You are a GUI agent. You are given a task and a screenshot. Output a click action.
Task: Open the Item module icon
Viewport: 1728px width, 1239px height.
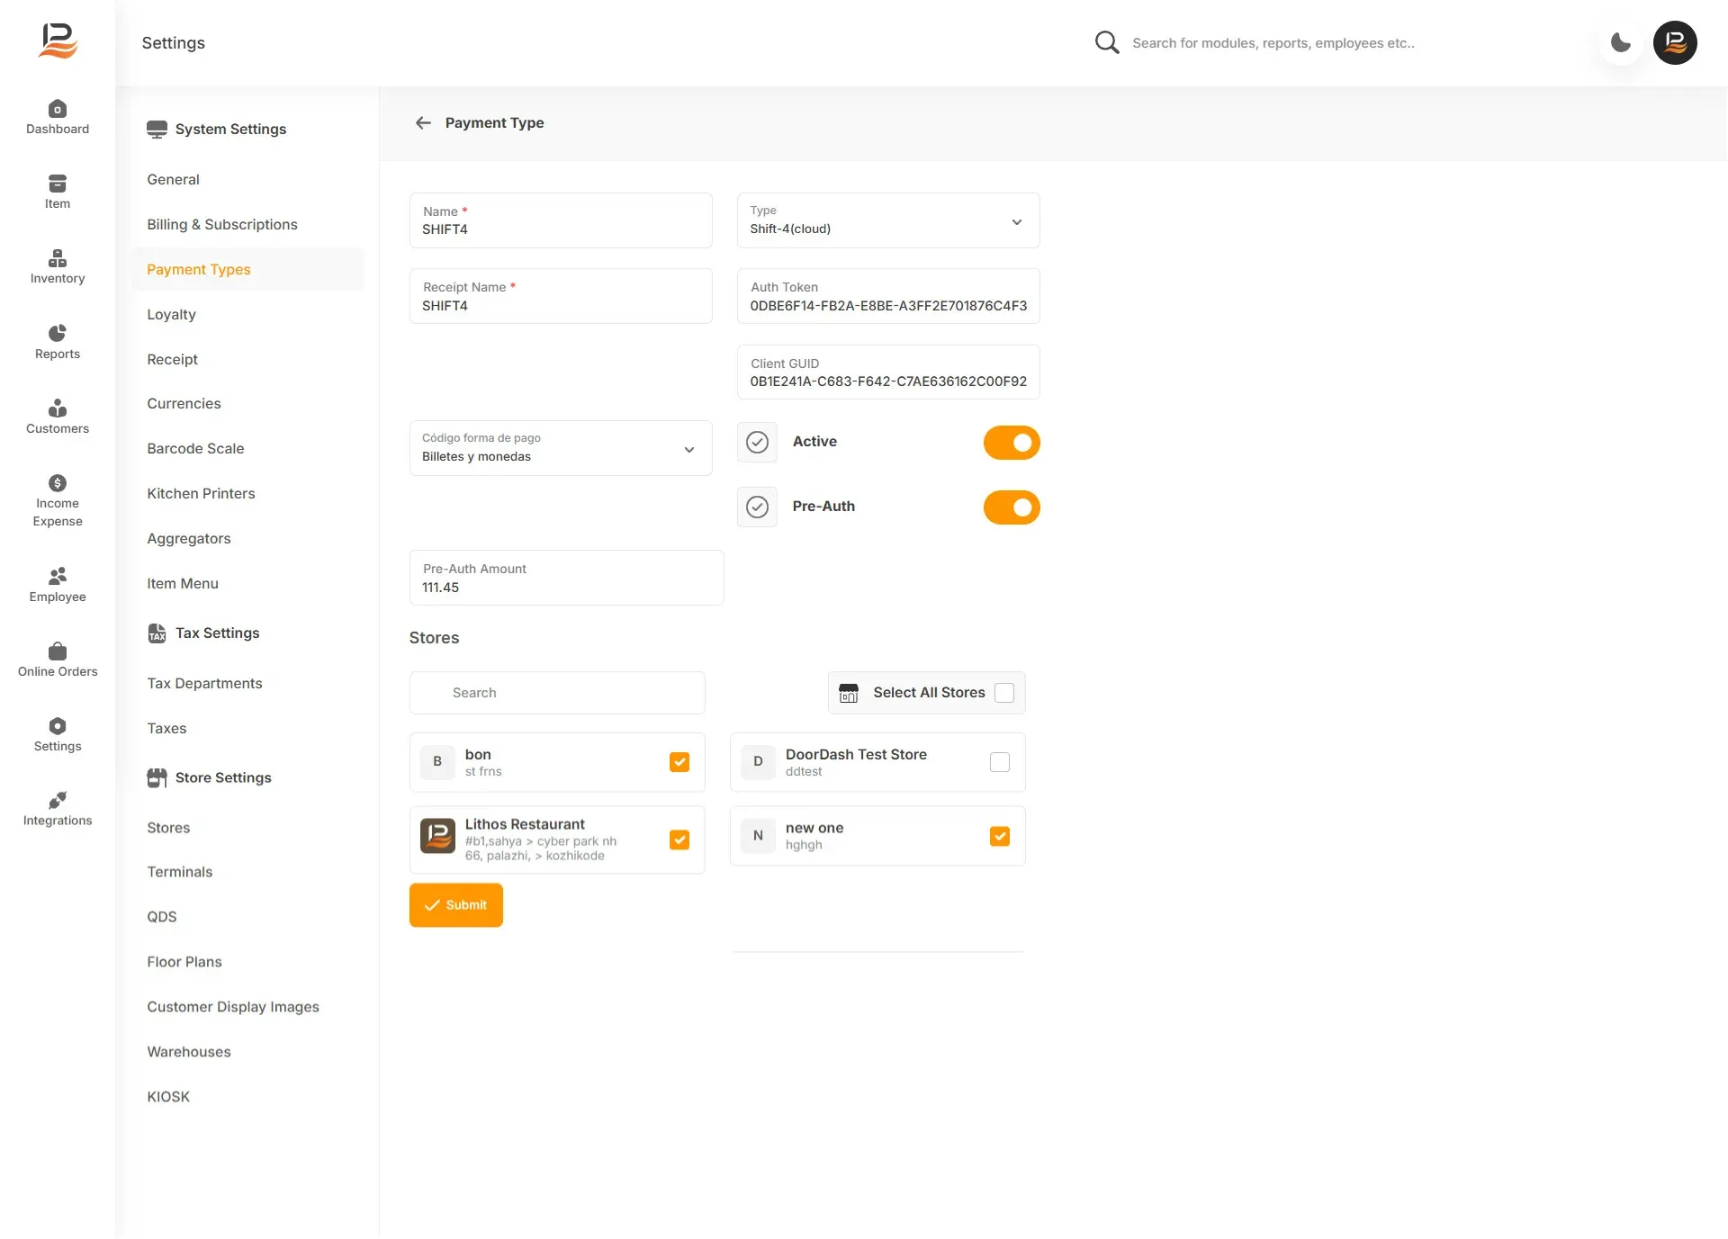58,184
